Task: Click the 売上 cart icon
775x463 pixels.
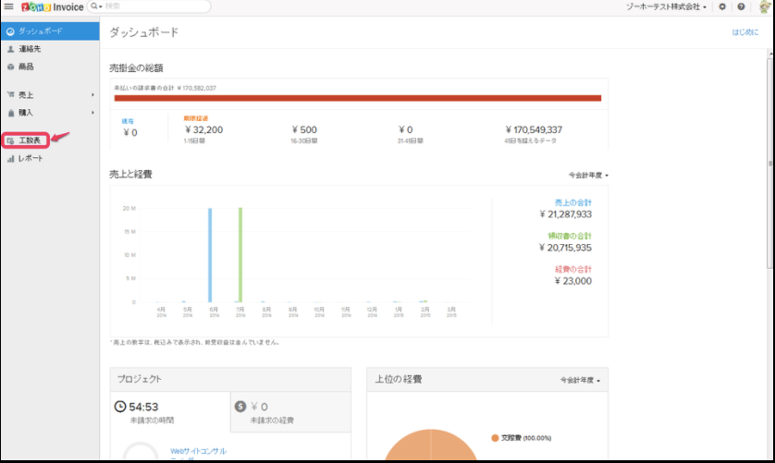Action: coord(10,94)
